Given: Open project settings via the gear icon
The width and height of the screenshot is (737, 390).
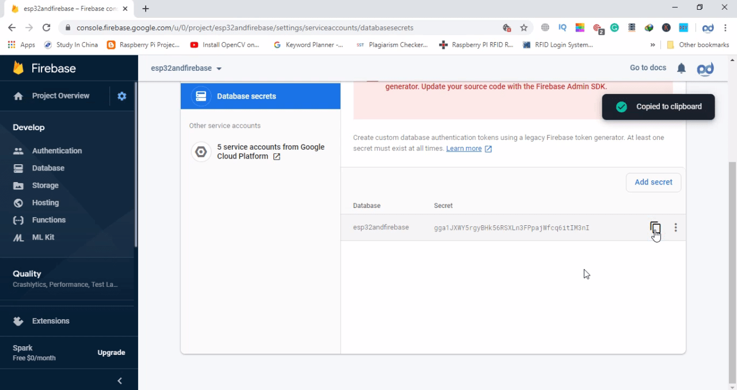Looking at the screenshot, I should coord(121,96).
